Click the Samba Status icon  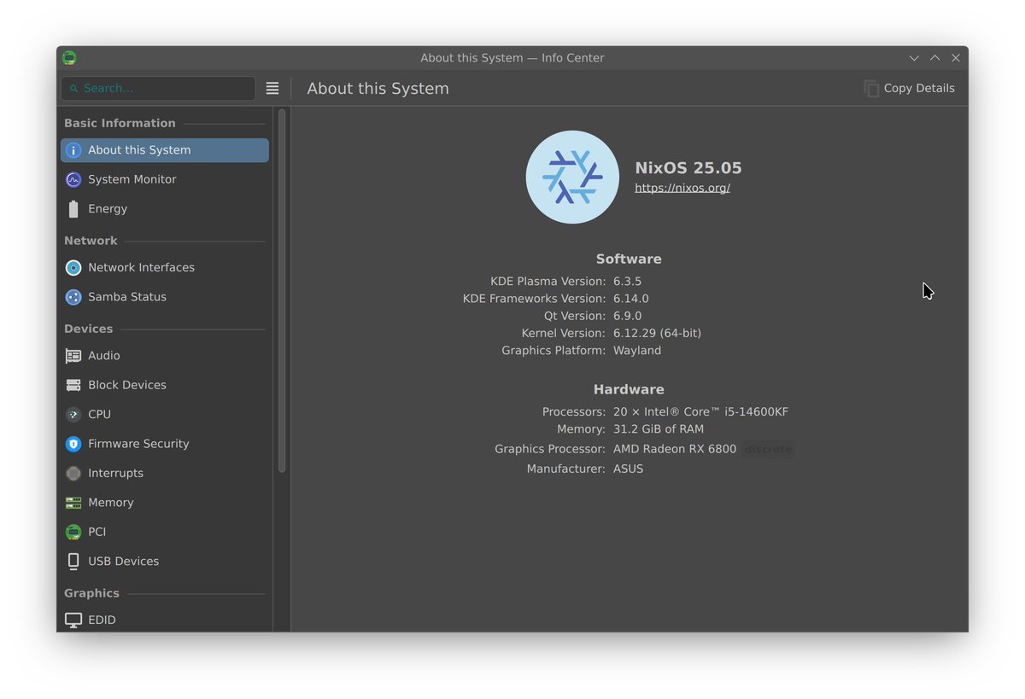[x=73, y=297]
